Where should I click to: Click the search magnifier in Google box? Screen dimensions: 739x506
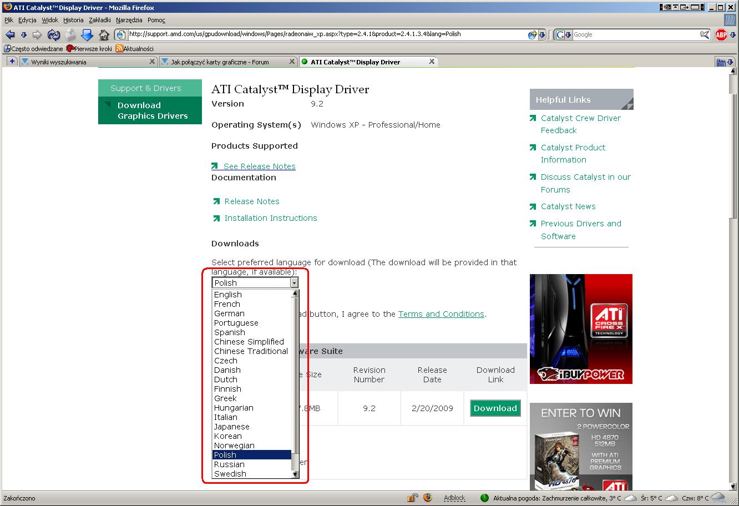pyautogui.click(x=705, y=34)
